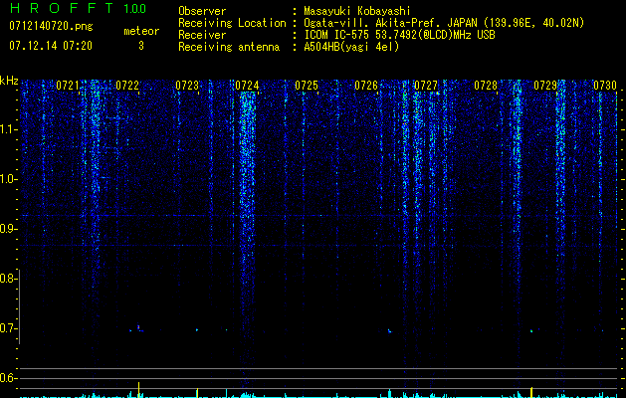Click the 0.9 frequency axis label
The height and width of the screenshot is (398, 626).
(x=9, y=229)
